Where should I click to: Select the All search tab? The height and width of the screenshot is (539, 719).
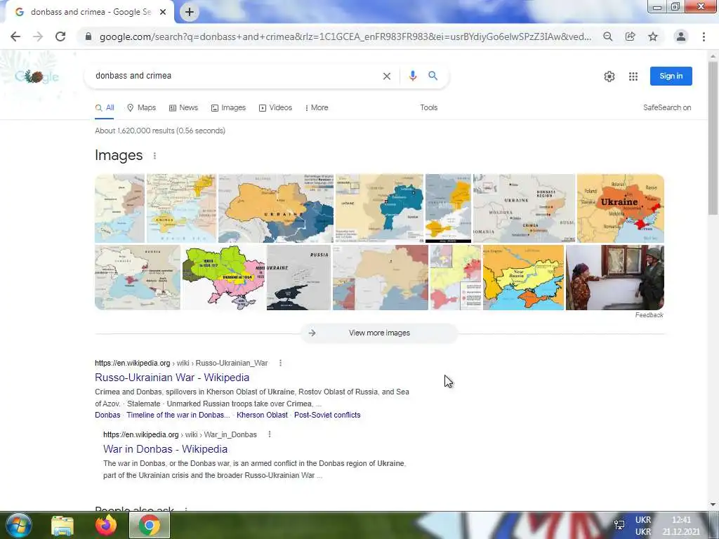[105, 107]
